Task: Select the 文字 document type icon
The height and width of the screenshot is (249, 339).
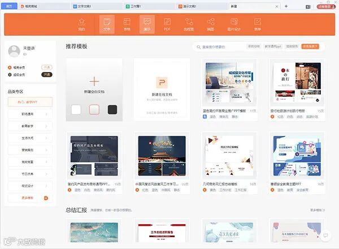Action: pyautogui.click(x=107, y=22)
